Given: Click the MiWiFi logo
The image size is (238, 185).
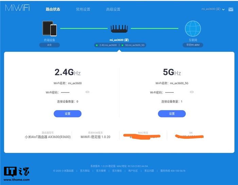Looking at the screenshot, I should (x=17, y=8).
